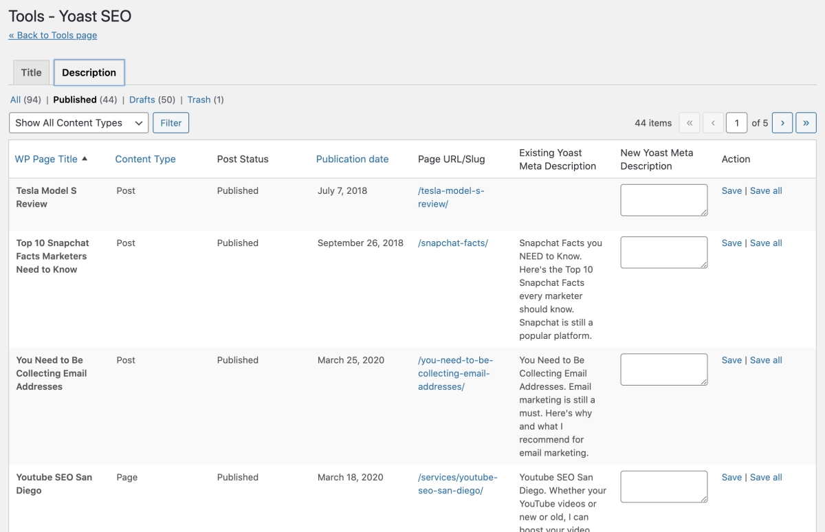
Task: Save the Youtube SEO San Diego row
Action: [731, 478]
